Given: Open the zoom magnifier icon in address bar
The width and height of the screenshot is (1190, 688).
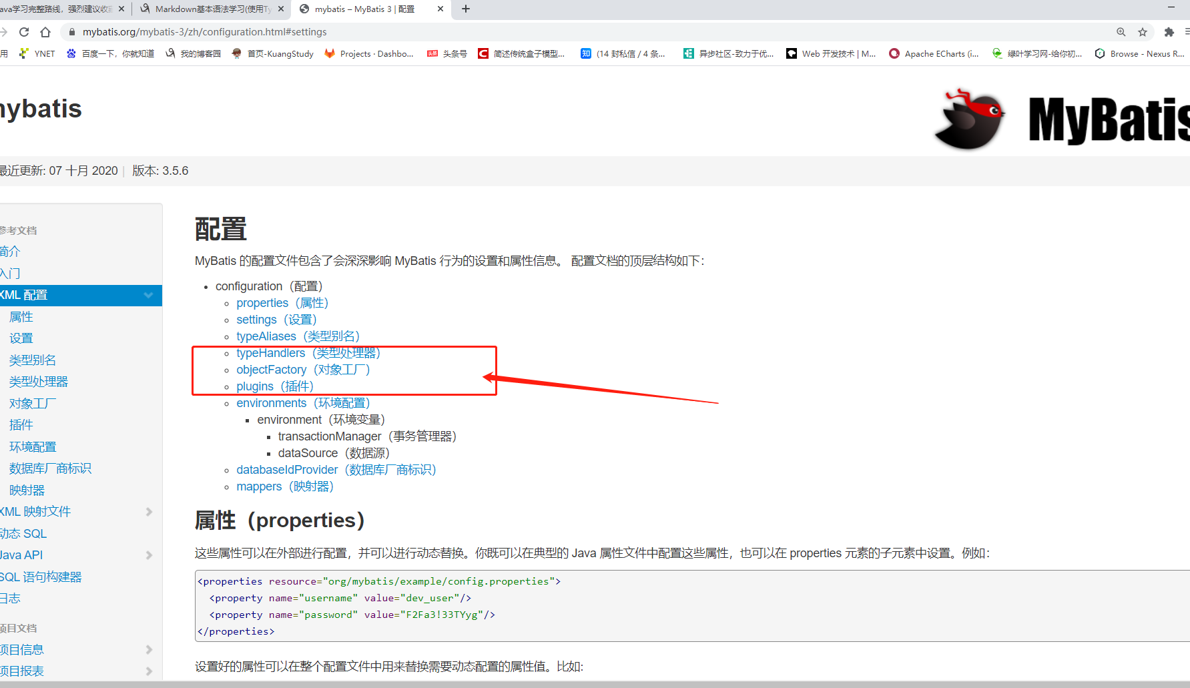Looking at the screenshot, I should [1121, 32].
